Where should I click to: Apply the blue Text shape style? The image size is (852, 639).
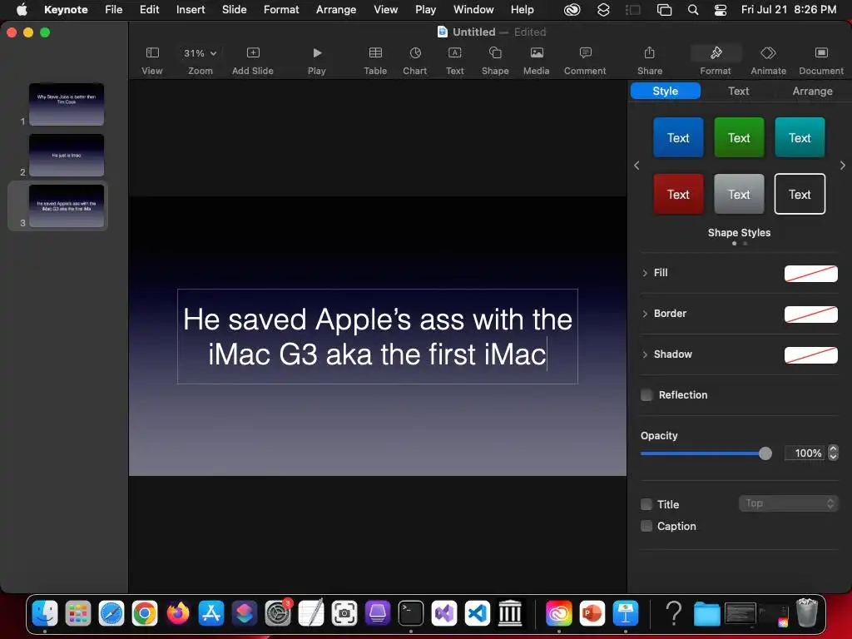click(x=678, y=137)
